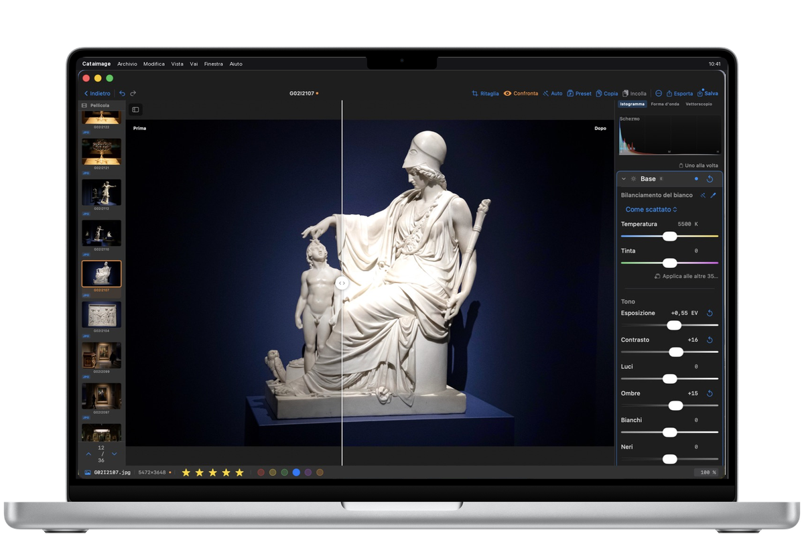Click the Contrasto slider

(669, 352)
